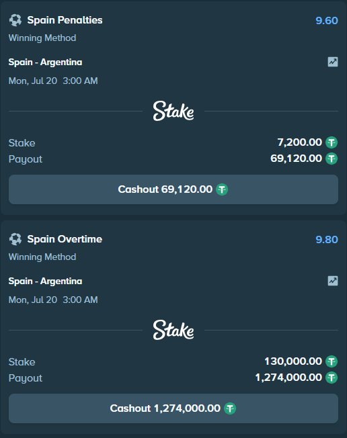347x438 pixels.
Task: Click Winning Method label under Spain Penalties
Action: point(42,38)
